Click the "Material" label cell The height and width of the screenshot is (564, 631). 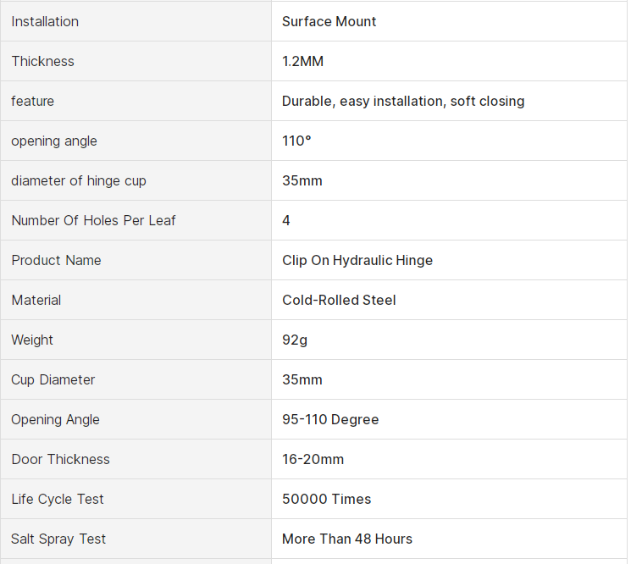tap(36, 300)
